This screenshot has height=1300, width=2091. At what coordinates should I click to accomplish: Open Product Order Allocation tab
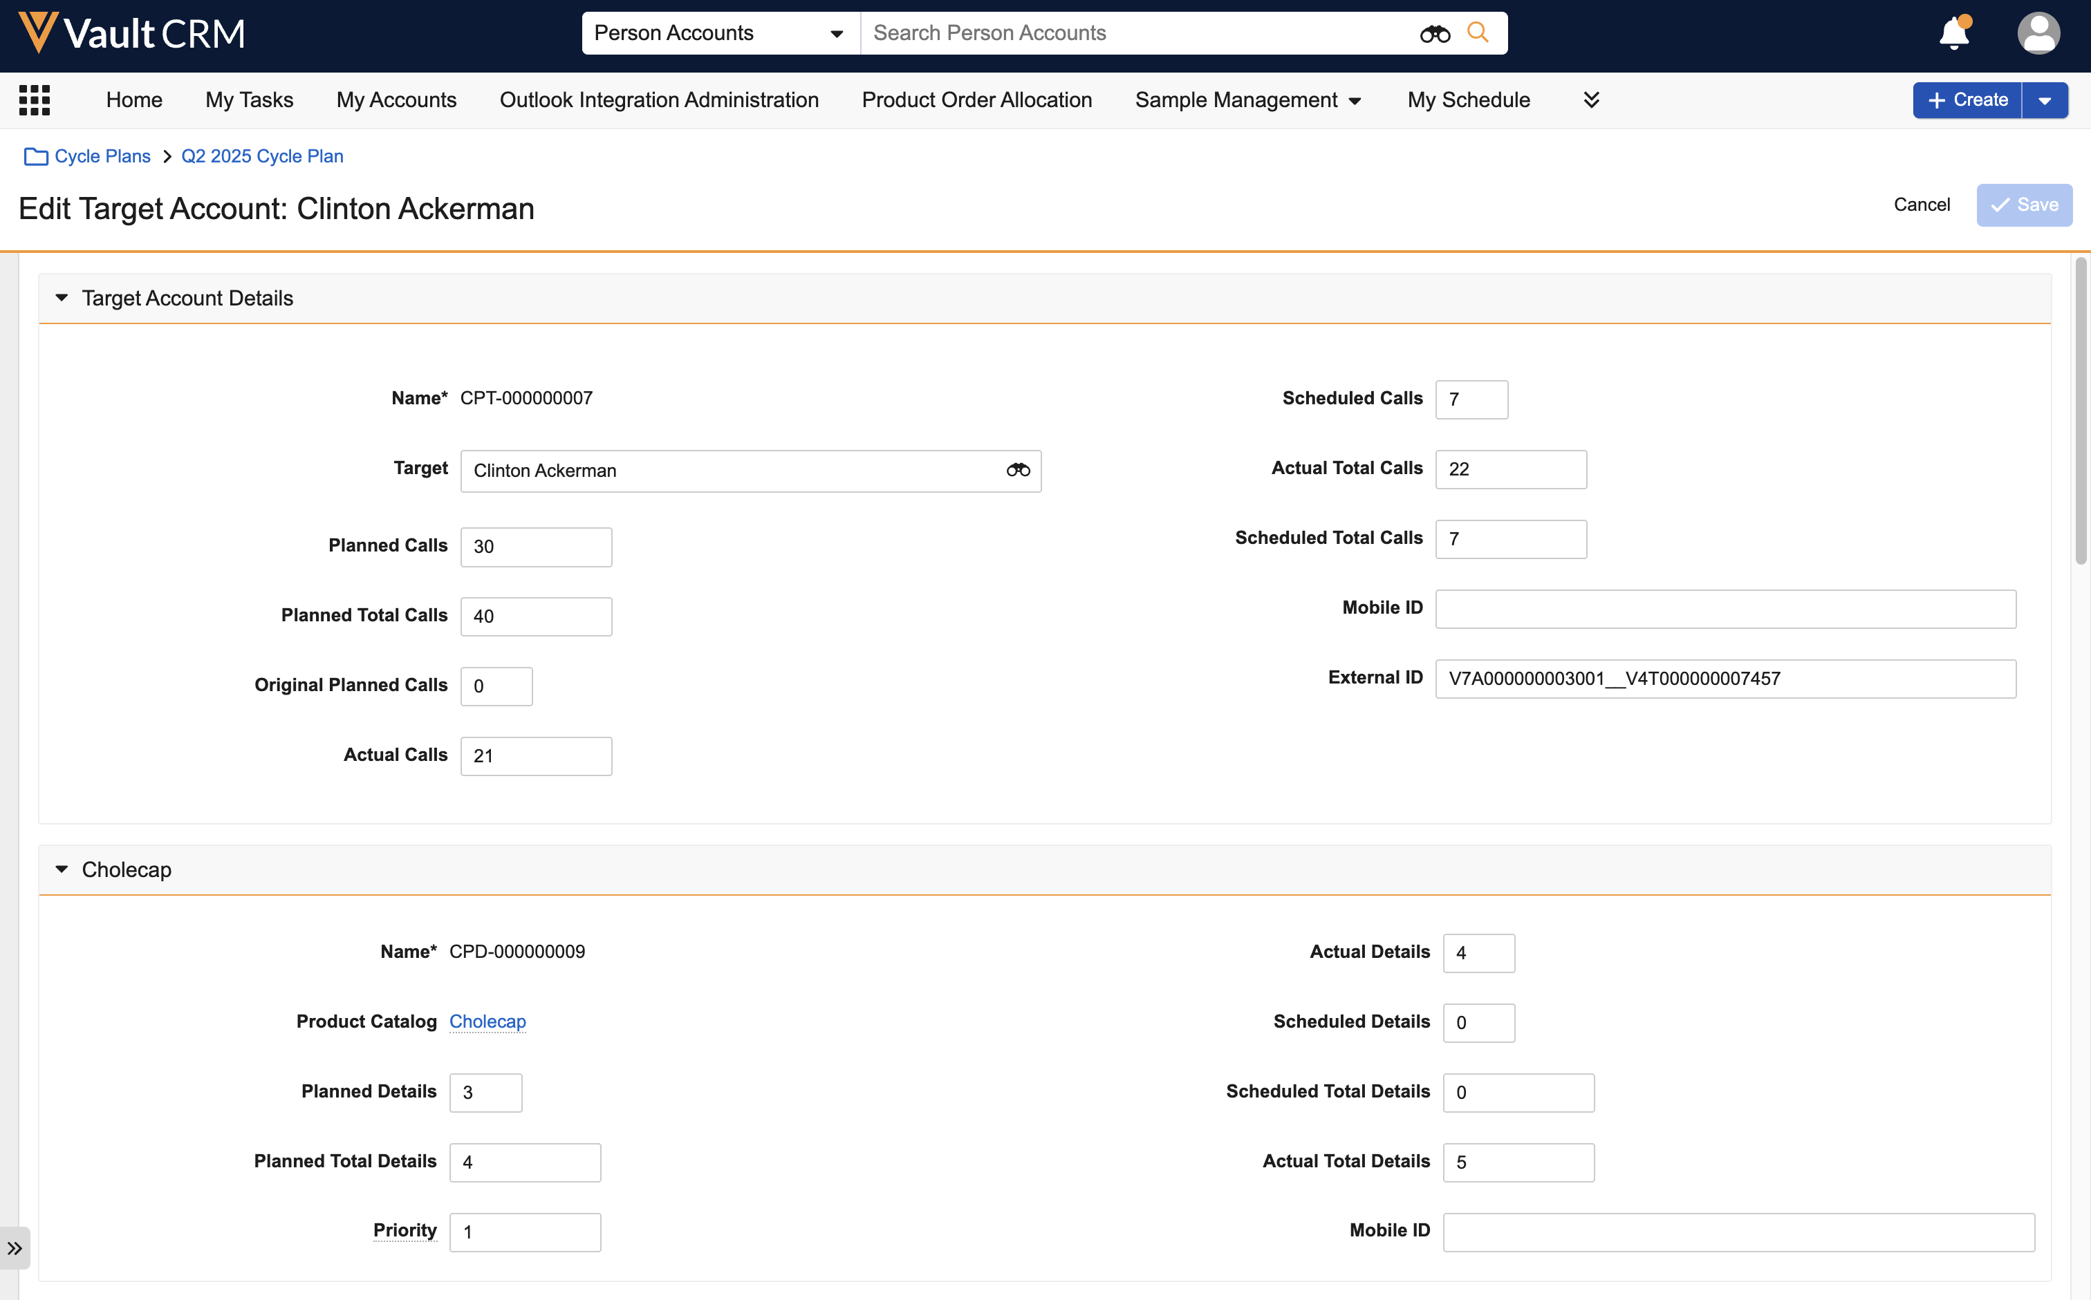coord(977,100)
